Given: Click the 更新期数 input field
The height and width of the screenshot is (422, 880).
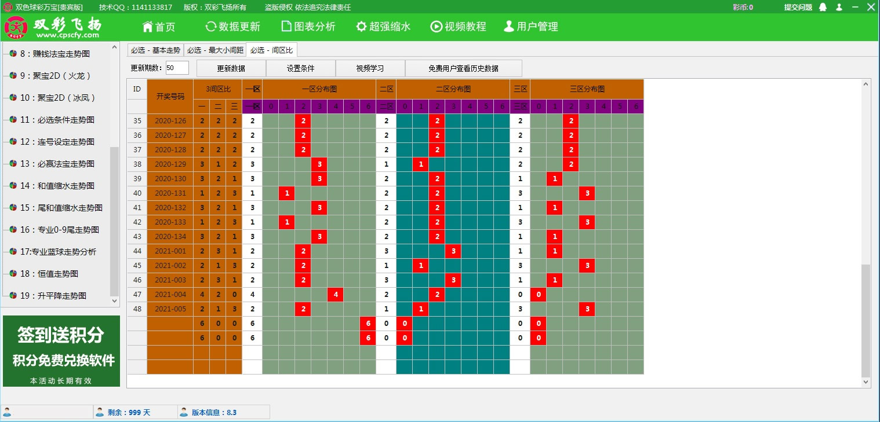Looking at the screenshot, I should tap(177, 68).
